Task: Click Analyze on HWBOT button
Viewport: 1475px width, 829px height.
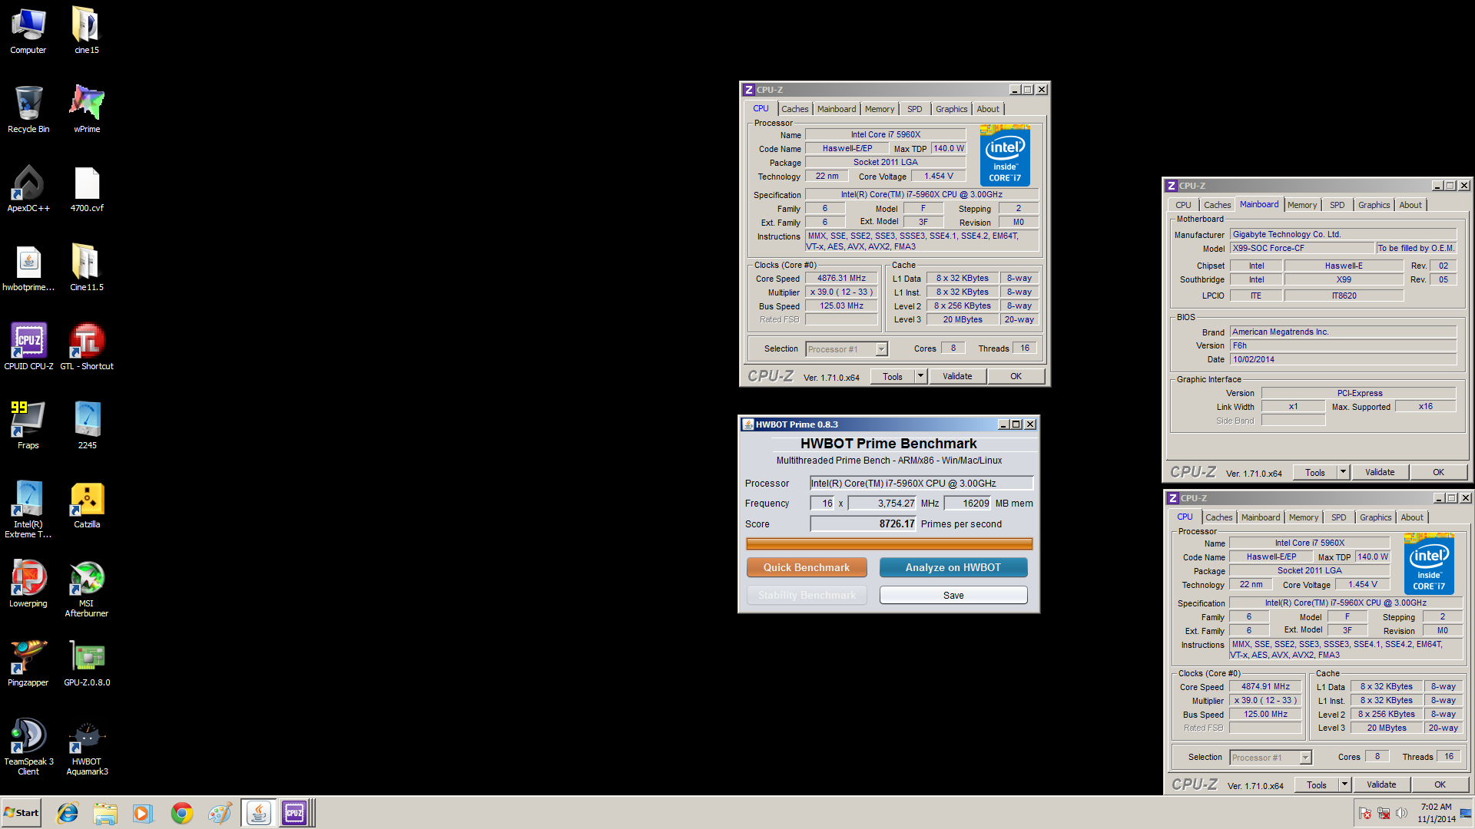Action: (x=953, y=567)
